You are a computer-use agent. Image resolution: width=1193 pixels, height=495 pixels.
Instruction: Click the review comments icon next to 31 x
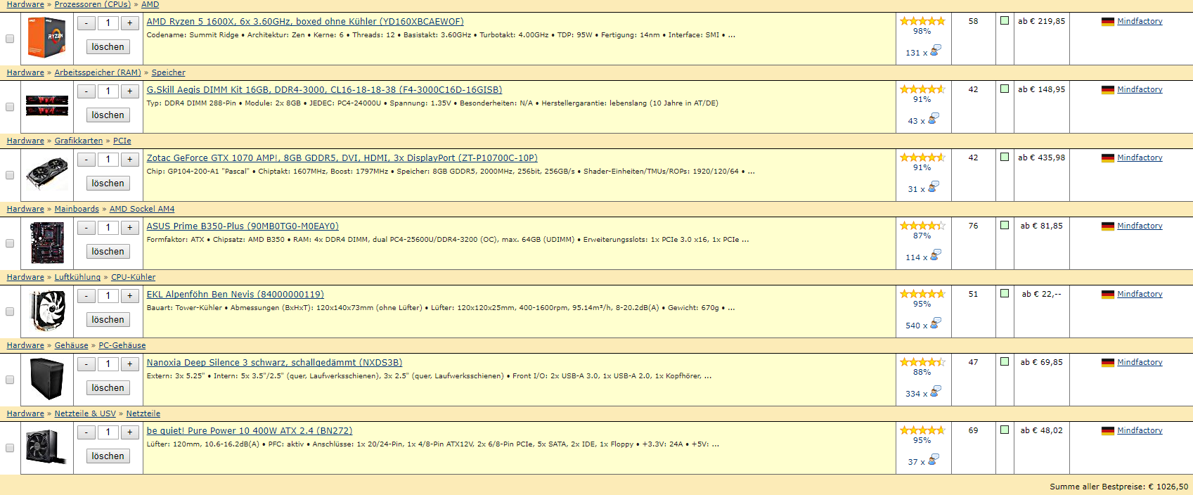pos(934,187)
